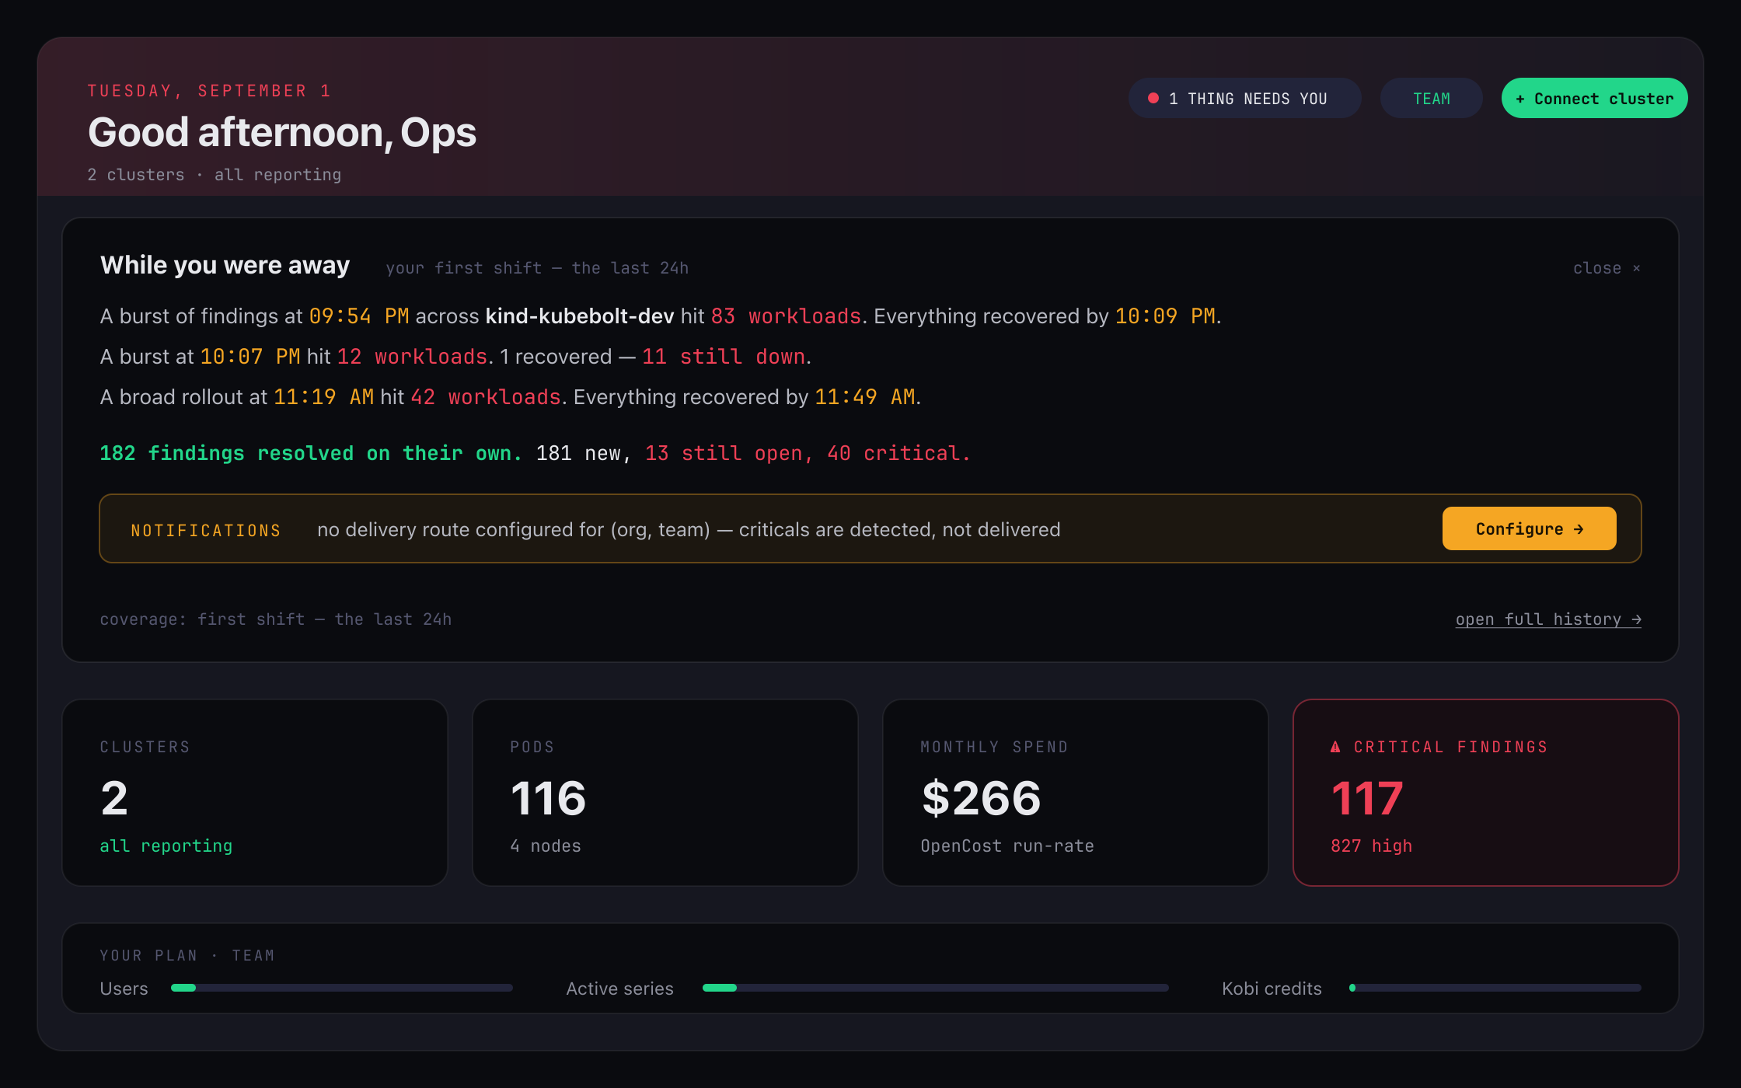Open the 1 Thing Needs You pill
Screen dimensions: 1741x1088
pyautogui.click(x=1244, y=98)
